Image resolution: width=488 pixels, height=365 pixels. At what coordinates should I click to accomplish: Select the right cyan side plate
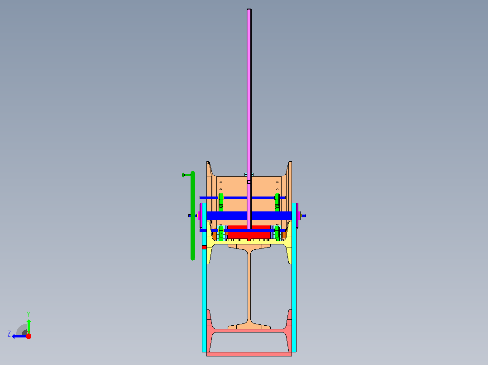(x=294, y=277)
